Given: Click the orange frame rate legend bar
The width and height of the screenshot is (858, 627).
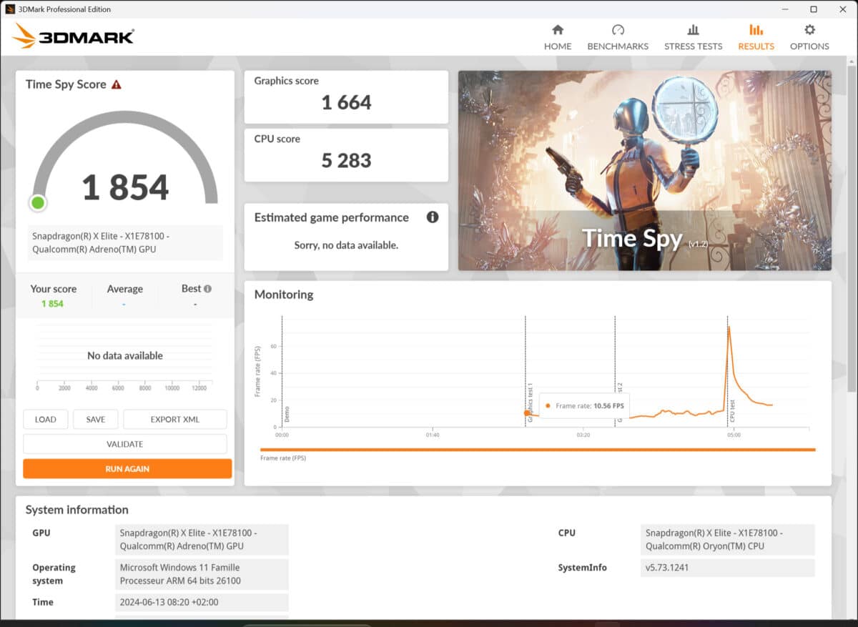Looking at the screenshot, I should point(538,450).
